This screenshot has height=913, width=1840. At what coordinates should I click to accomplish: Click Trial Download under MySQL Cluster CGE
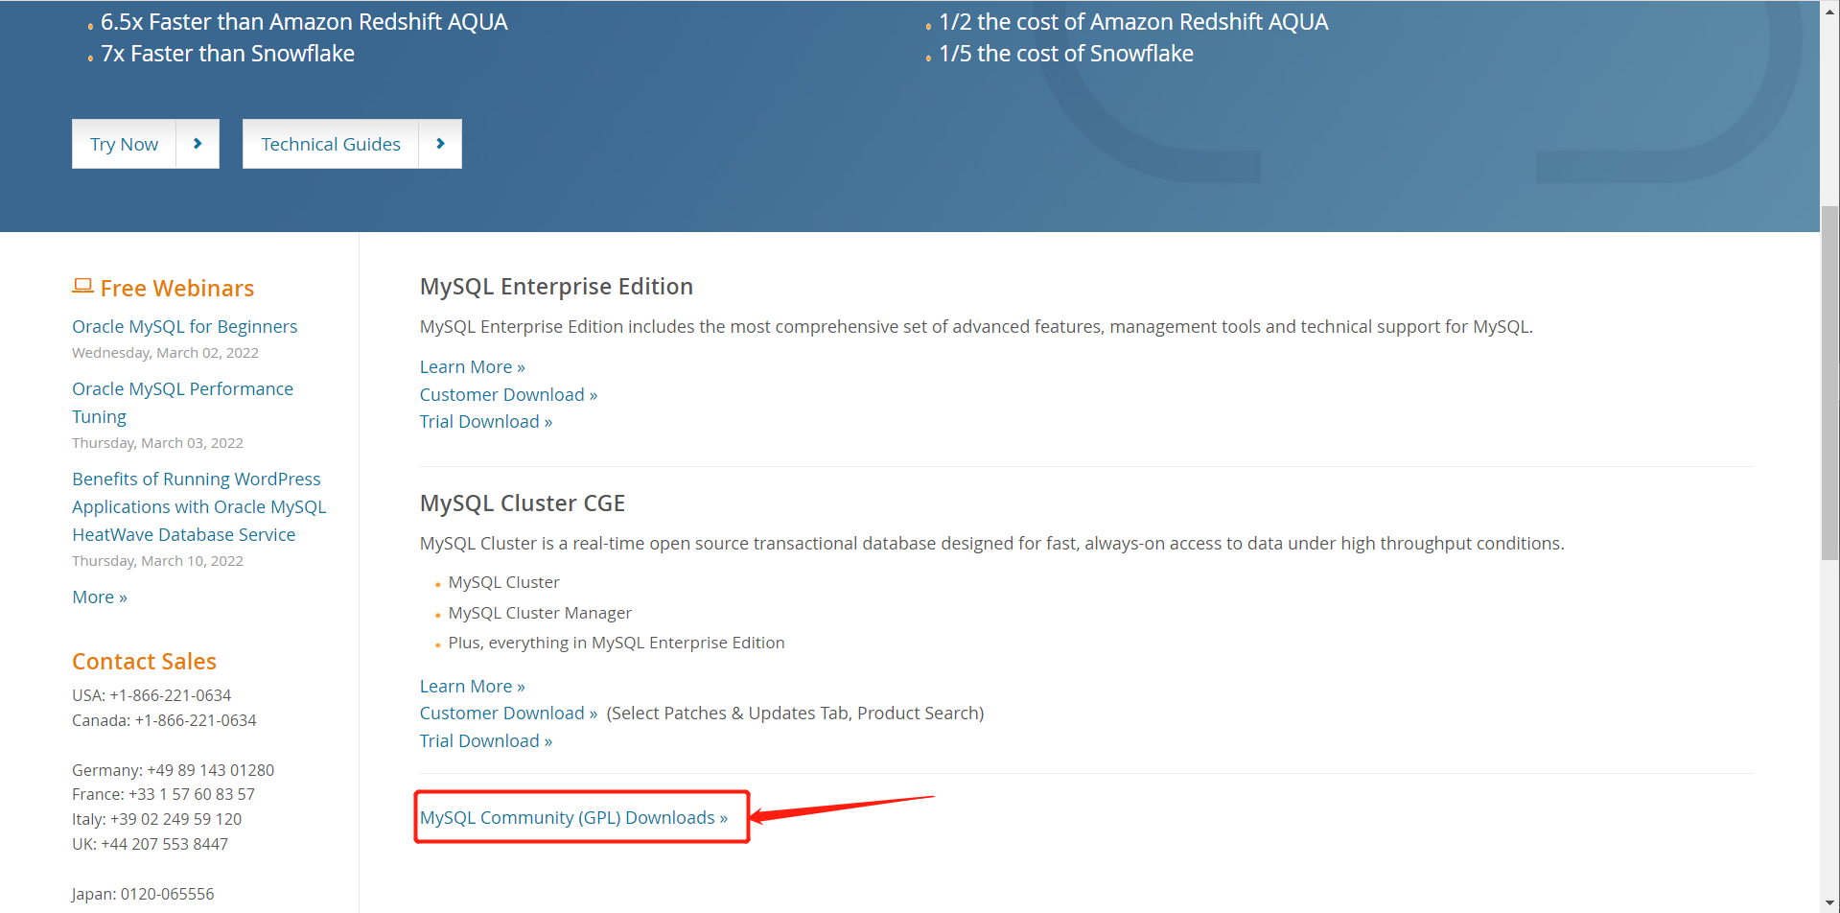coord(485,741)
